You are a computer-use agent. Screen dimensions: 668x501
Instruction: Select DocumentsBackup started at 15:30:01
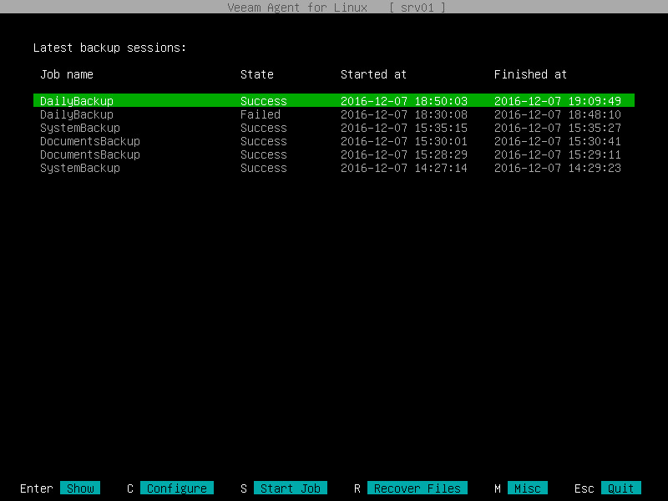(334, 141)
